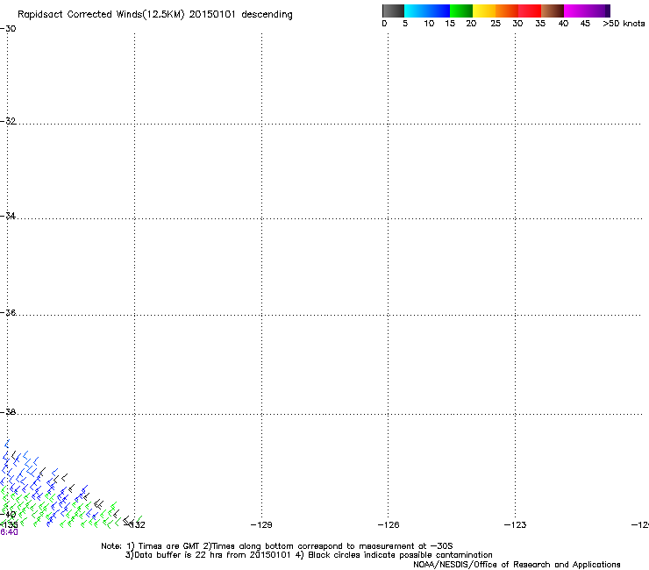Click the '-123' longitude axis label

(x=515, y=525)
